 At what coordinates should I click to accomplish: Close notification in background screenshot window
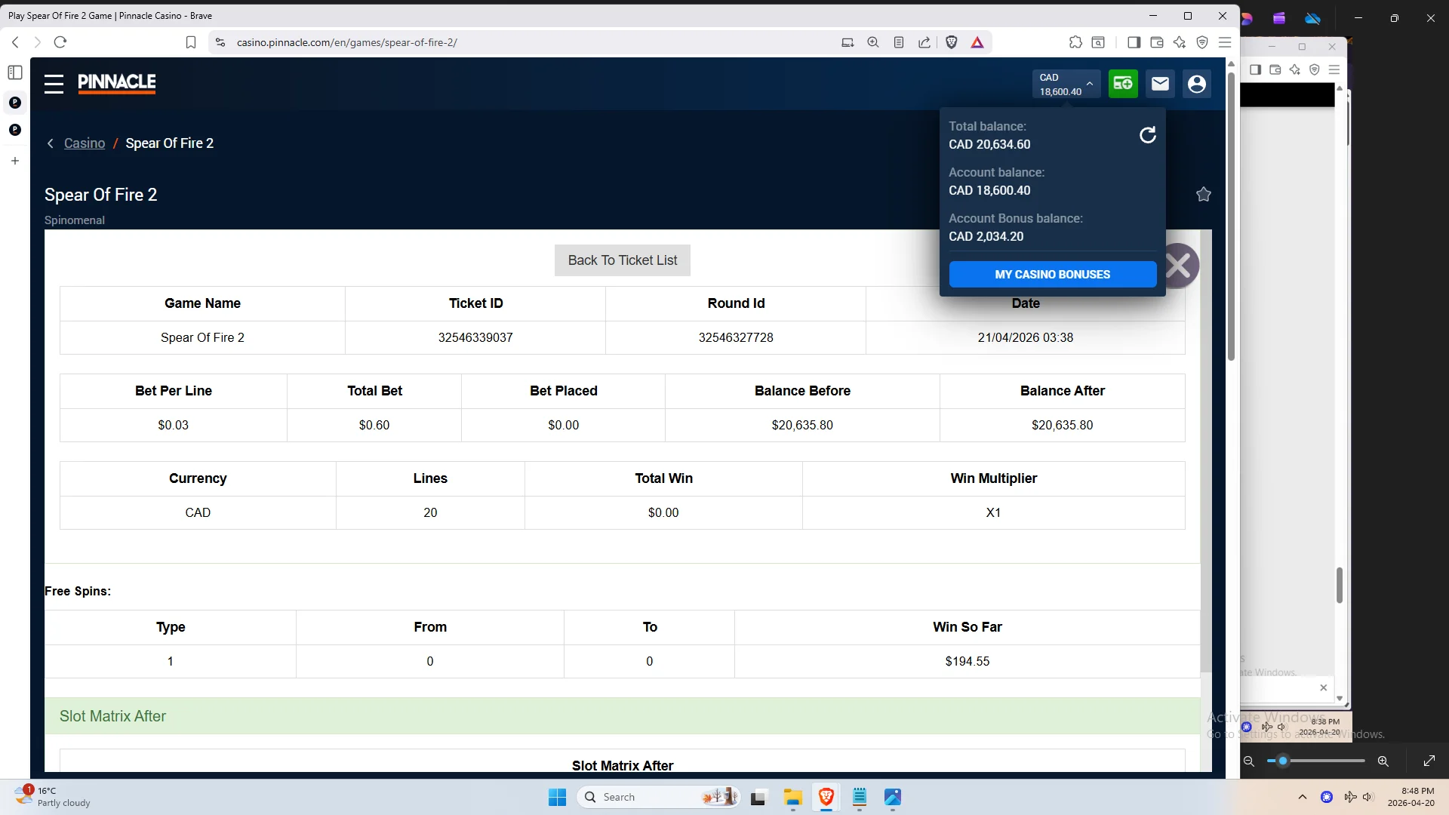[1323, 687]
